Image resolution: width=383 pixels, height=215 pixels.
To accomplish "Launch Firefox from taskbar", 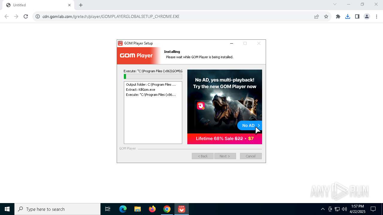I will click(152, 209).
